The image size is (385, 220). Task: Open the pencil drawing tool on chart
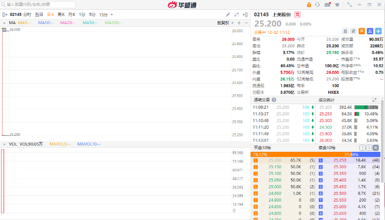click(228, 15)
